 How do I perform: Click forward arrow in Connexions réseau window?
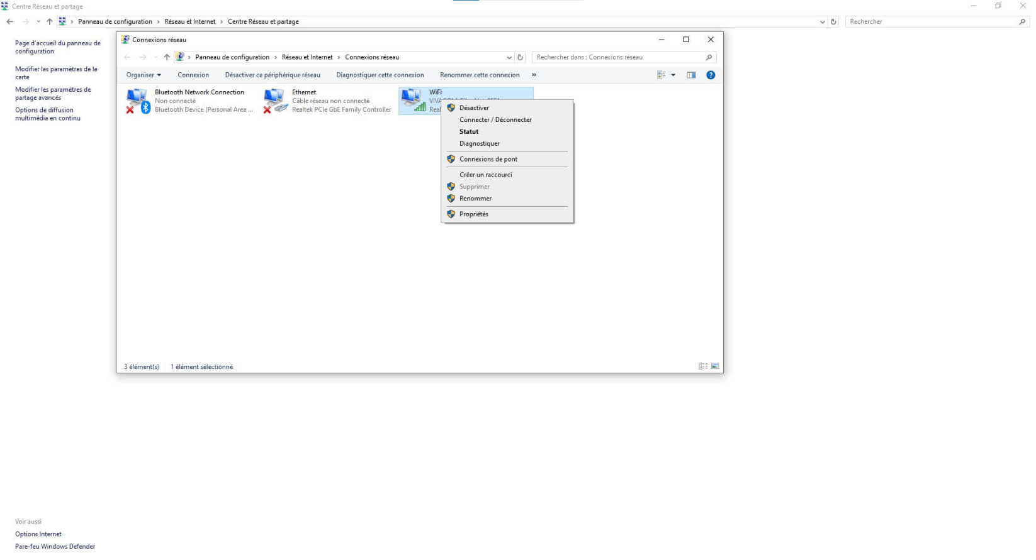pos(143,57)
